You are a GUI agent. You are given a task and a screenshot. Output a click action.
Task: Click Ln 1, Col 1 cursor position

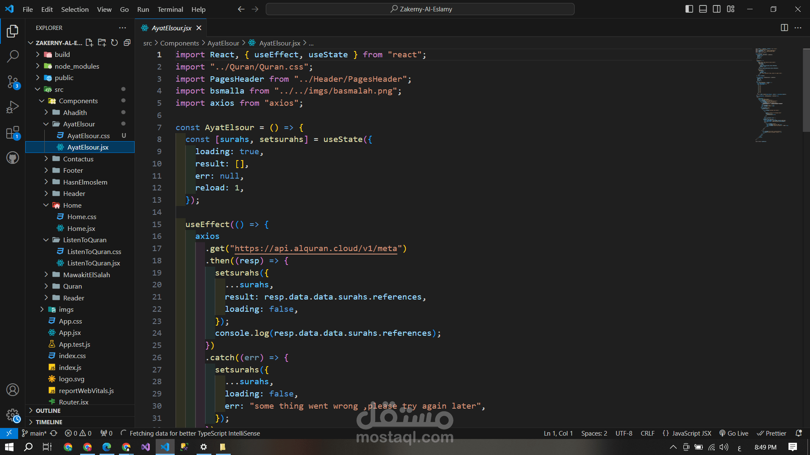pos(558,433)
